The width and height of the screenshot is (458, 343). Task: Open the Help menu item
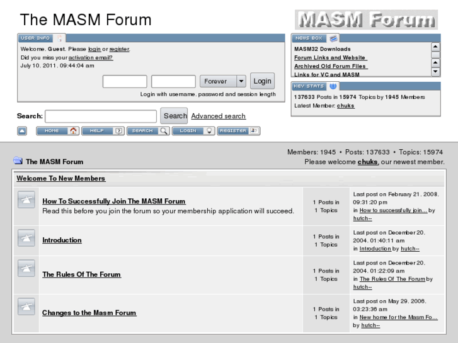click(103, 131)
